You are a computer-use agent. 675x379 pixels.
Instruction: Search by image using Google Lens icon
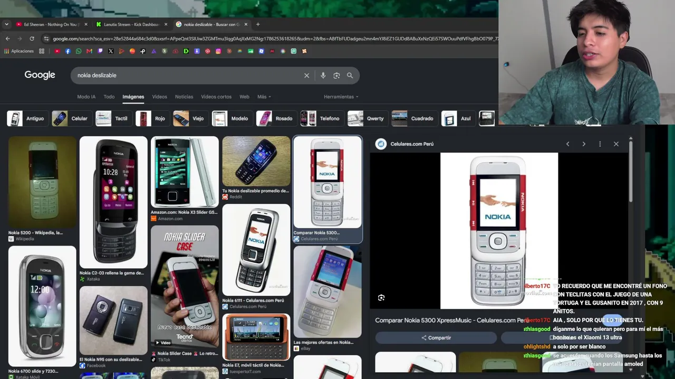pos(336,75)
